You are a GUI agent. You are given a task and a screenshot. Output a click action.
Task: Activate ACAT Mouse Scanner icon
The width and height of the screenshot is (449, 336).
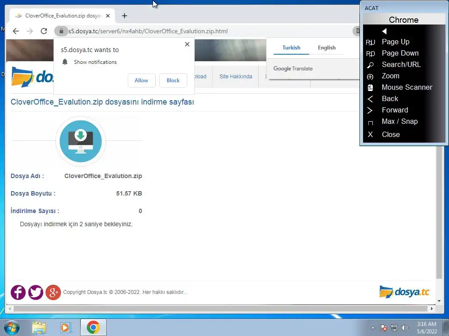point(370,87)
